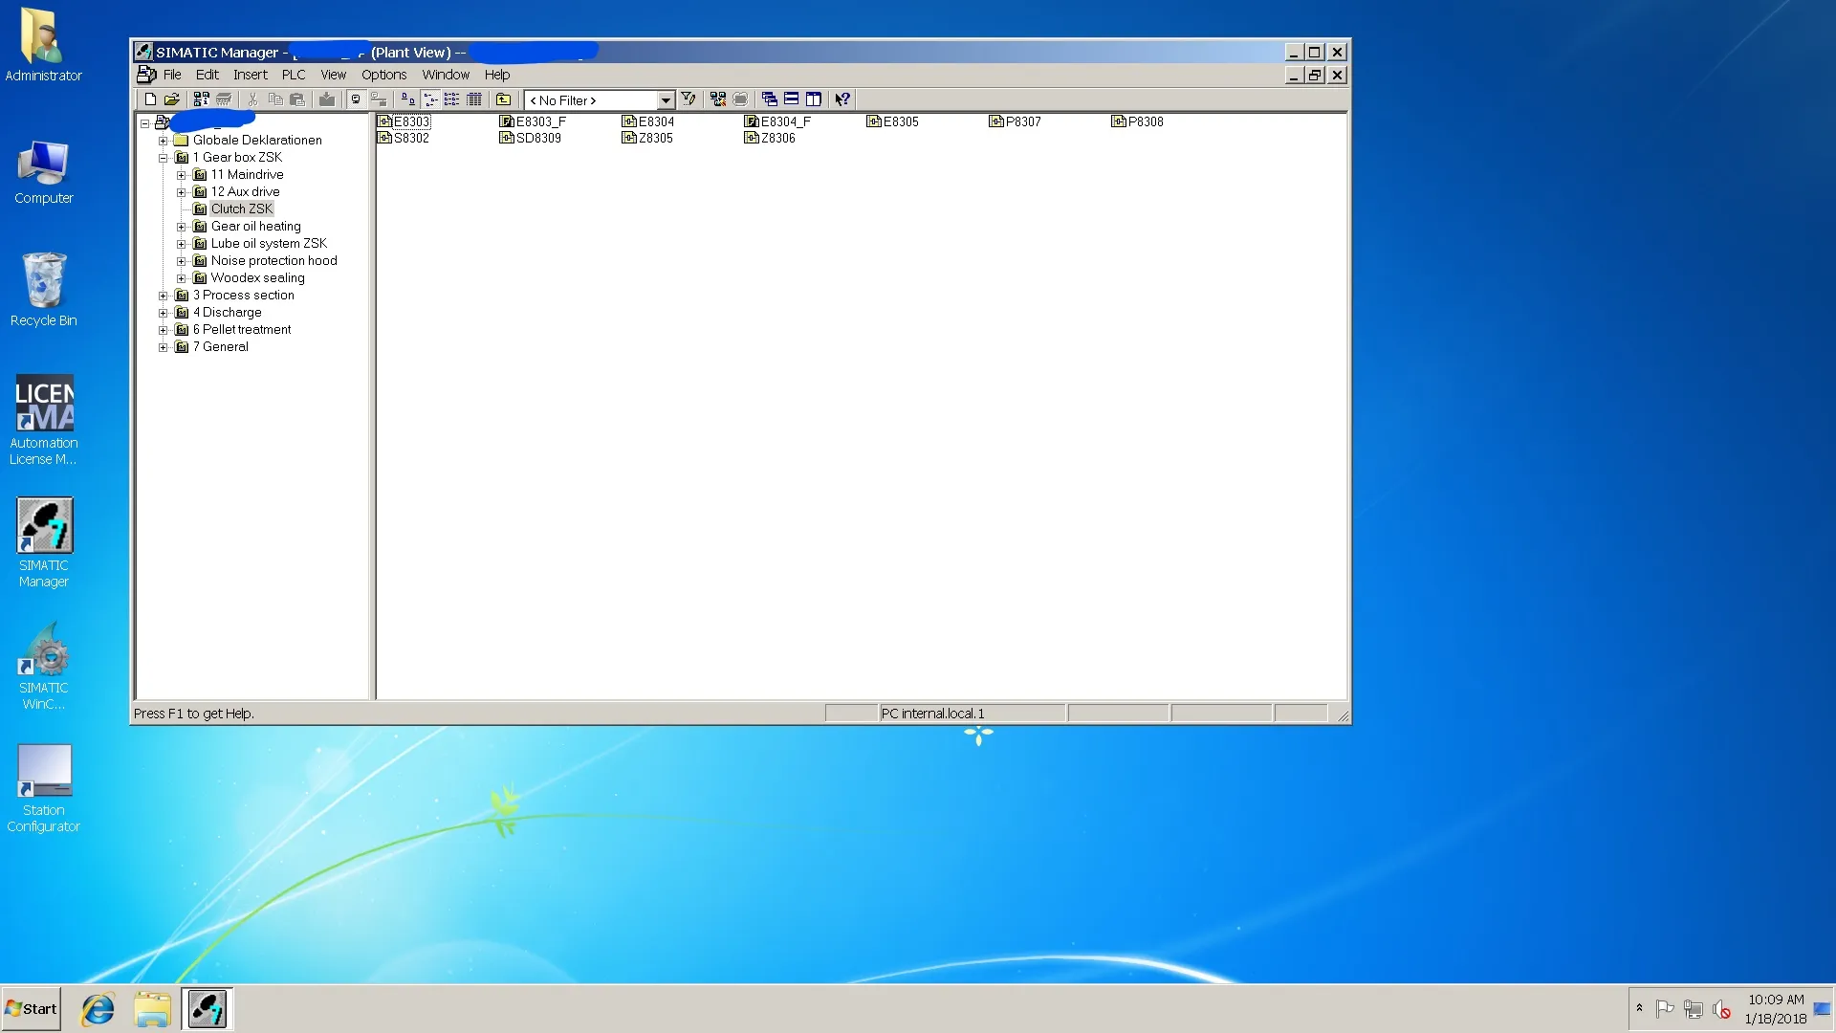Select the E8303 chart object
This screenshot has height=1033, width=1836.
click(404, 121)
